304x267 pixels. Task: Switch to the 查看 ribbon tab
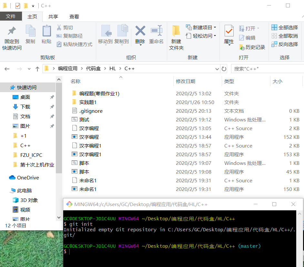coord(74,17)
